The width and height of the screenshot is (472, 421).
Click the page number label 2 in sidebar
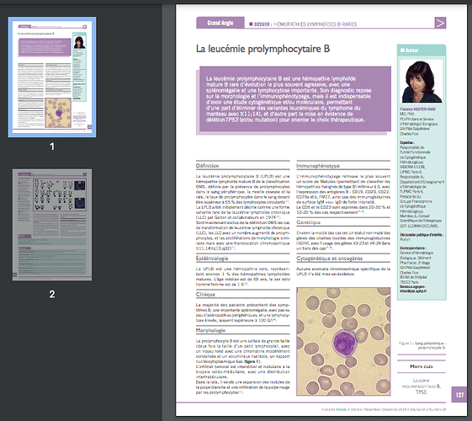point(52,294)
